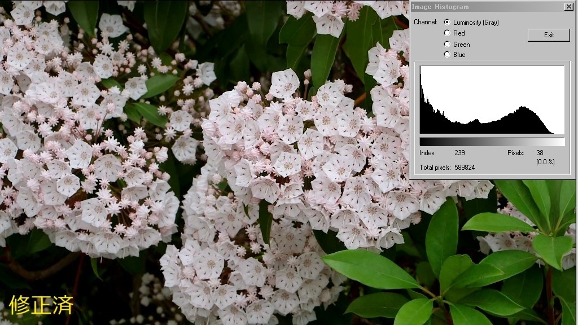The height and width of the screenshot is (325, 578).
Task: Select the Red channel radio button
Action: (x=447, y=33)
